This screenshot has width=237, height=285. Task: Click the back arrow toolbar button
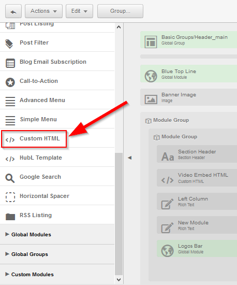point(13,11)
